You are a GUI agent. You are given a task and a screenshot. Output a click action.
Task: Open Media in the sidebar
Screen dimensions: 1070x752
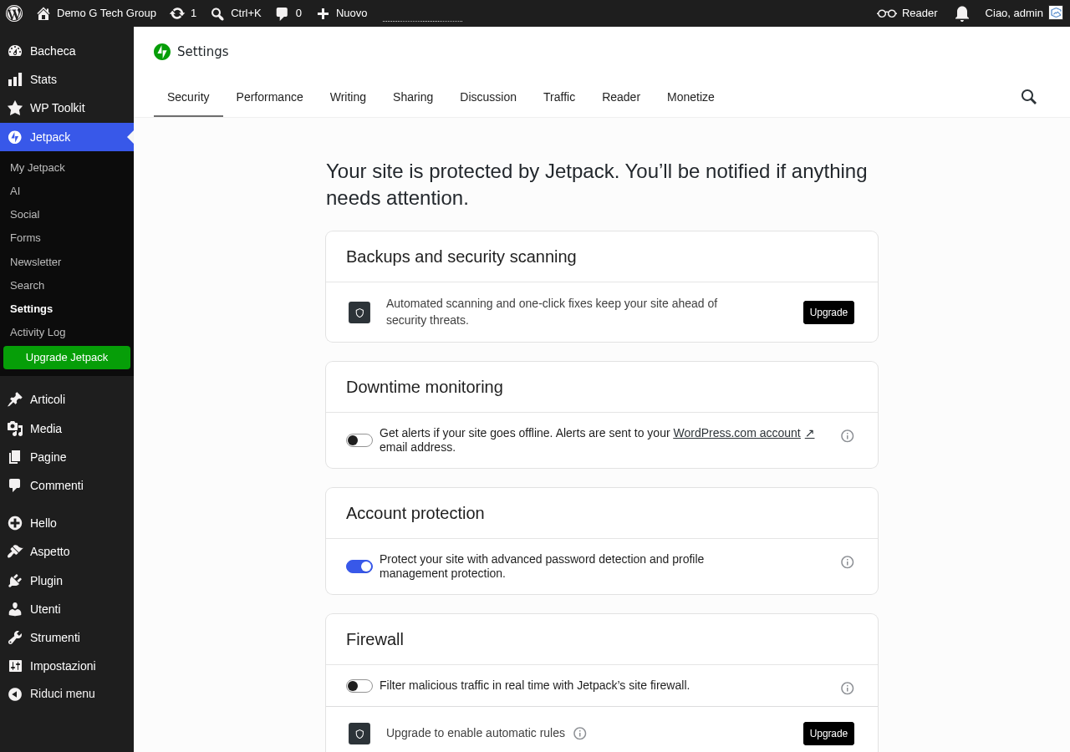pyautogui.click(x=67, y=429)
